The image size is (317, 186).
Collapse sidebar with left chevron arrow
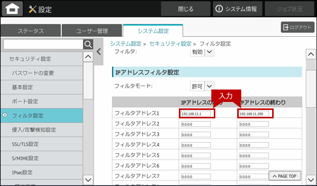point(99,52)
